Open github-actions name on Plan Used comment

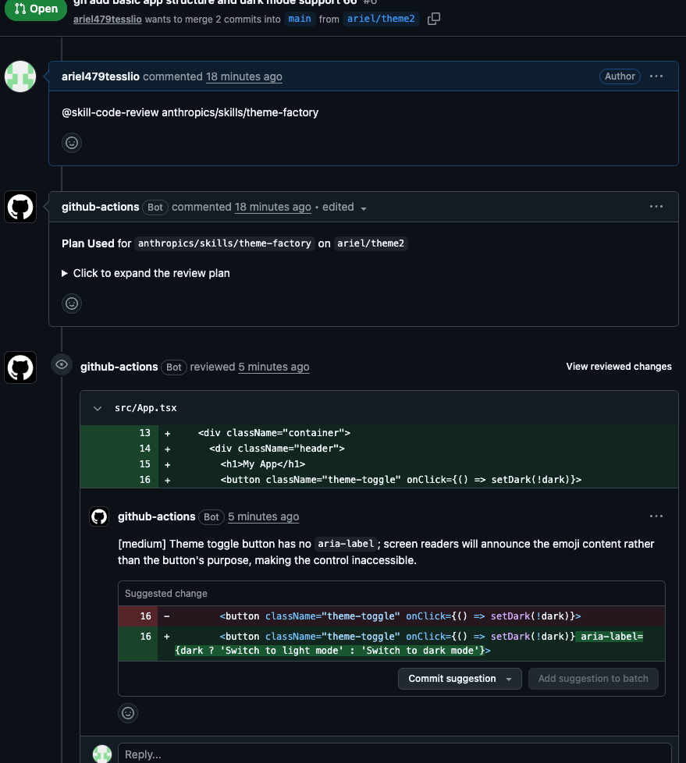click(x=101, y=207)
